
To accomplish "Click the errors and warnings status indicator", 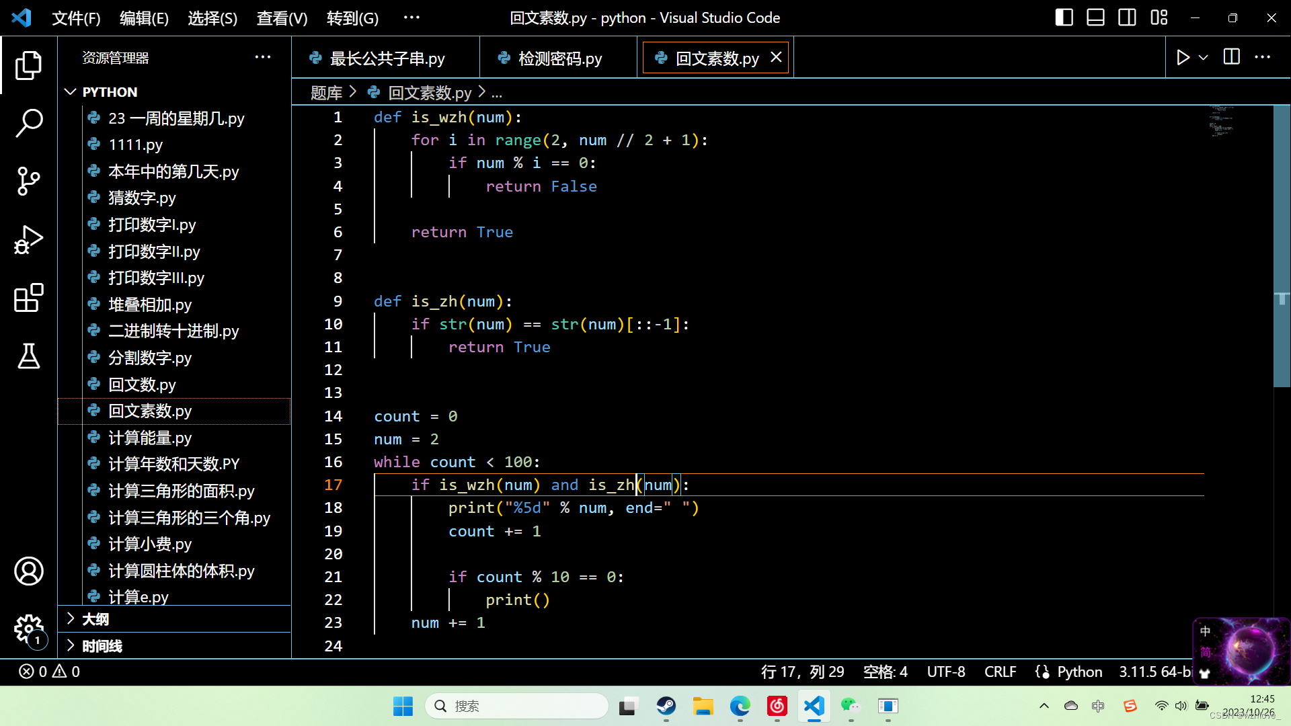I will (x=49, y=672).
